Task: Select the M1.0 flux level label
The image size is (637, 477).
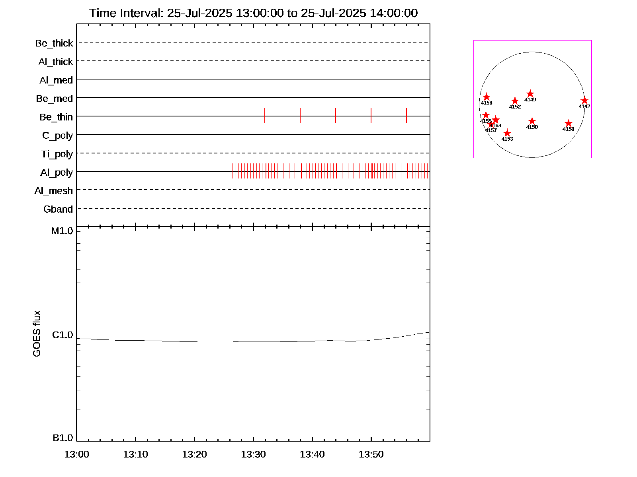Action: pos(62,231)
